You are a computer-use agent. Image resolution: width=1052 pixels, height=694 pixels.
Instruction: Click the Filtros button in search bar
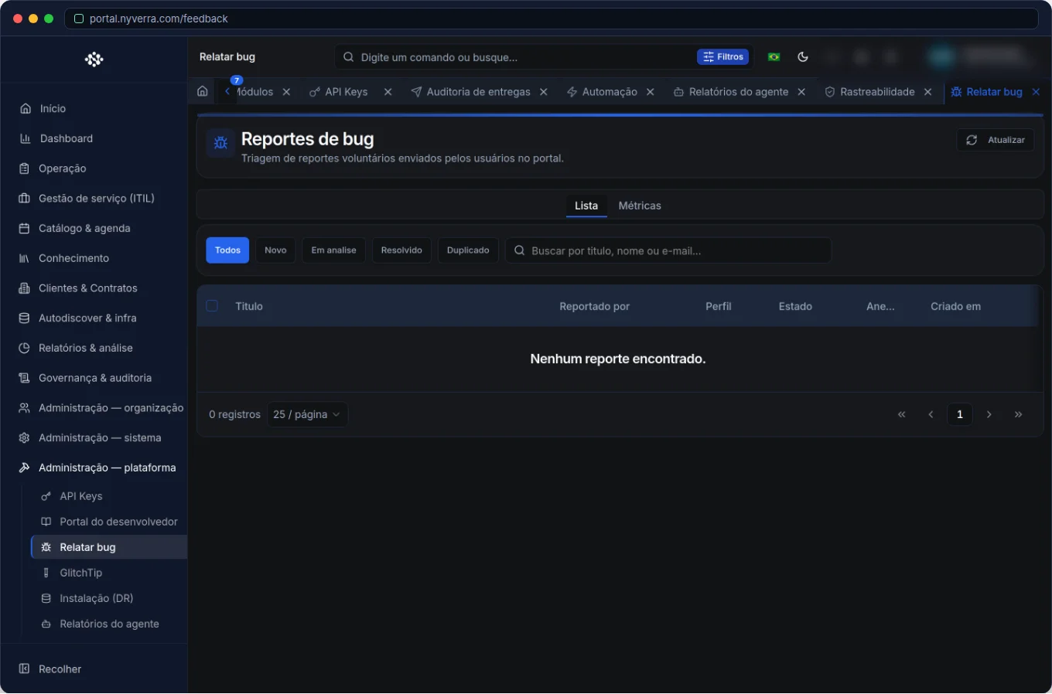coord(723,56)
